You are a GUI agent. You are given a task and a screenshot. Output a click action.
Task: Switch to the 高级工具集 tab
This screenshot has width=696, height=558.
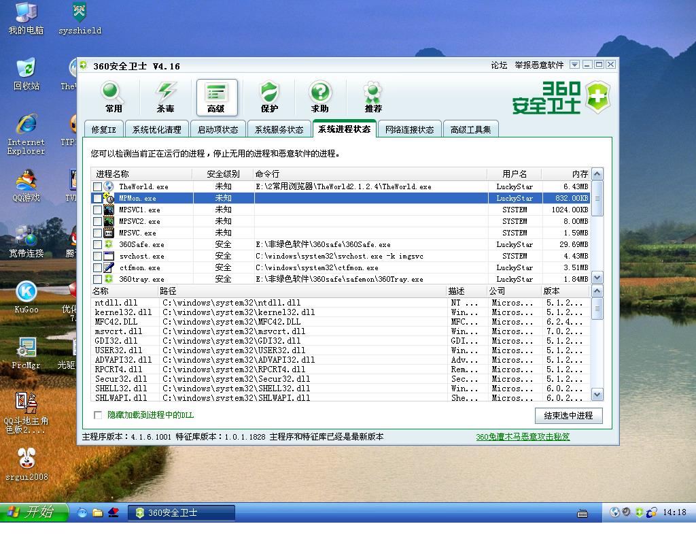[x=470, y=129]
